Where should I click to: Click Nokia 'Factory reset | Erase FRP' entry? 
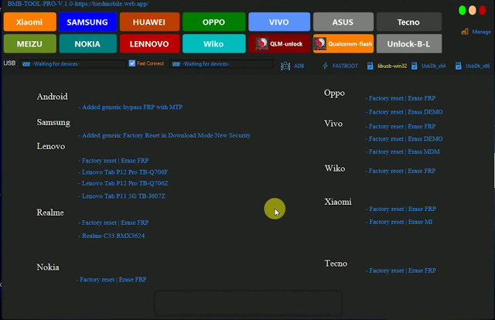click(x=111, y=280)
